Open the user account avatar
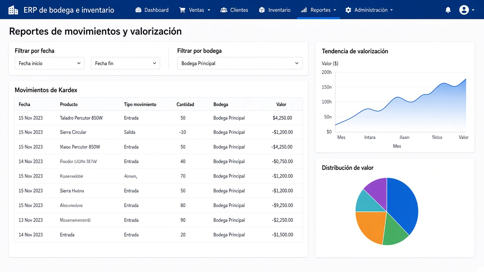484x272 pixels. 464,10
